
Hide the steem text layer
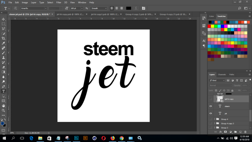[211, 106]
